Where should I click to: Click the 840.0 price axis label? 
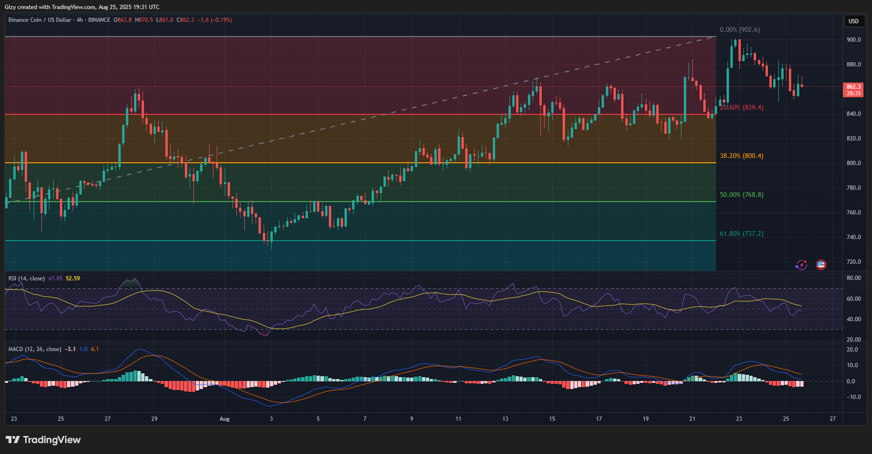click(x=853, y=114)
